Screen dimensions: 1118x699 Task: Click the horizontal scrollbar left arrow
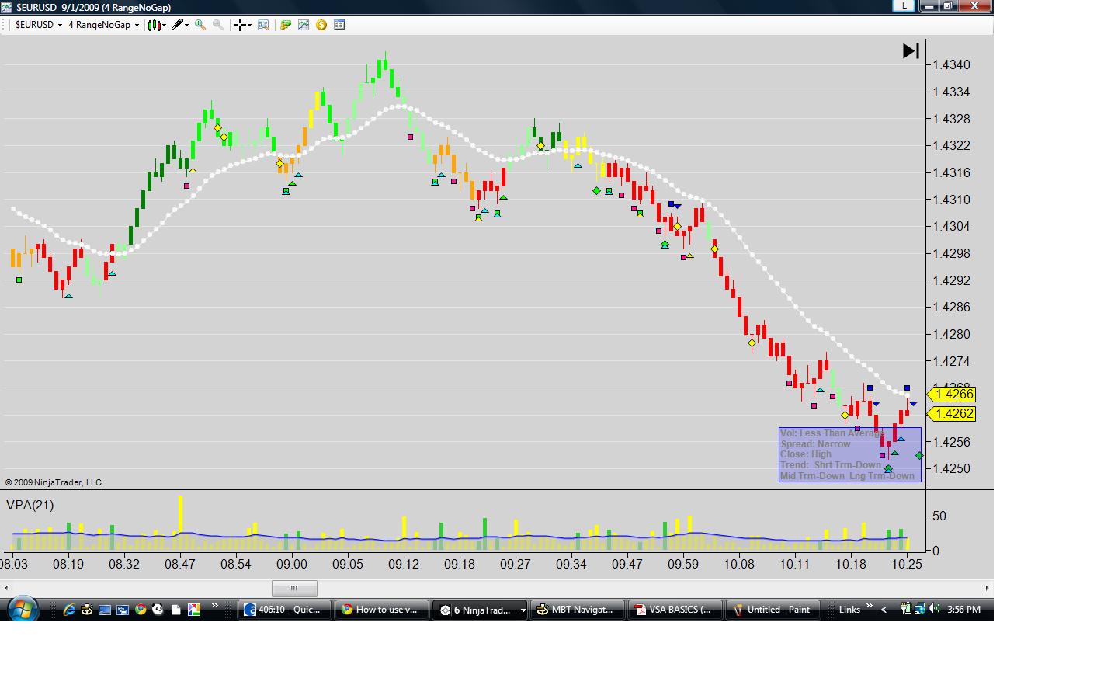(6, 588)
